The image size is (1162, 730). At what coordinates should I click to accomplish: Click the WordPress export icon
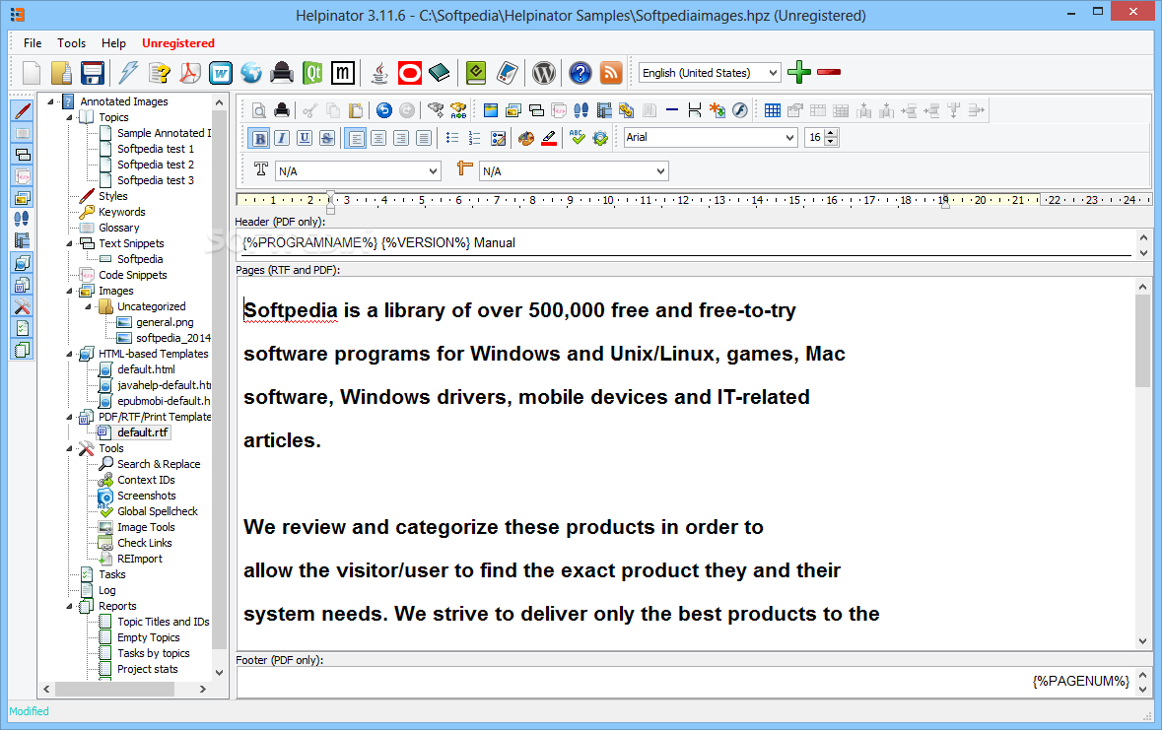coord(544,73)
